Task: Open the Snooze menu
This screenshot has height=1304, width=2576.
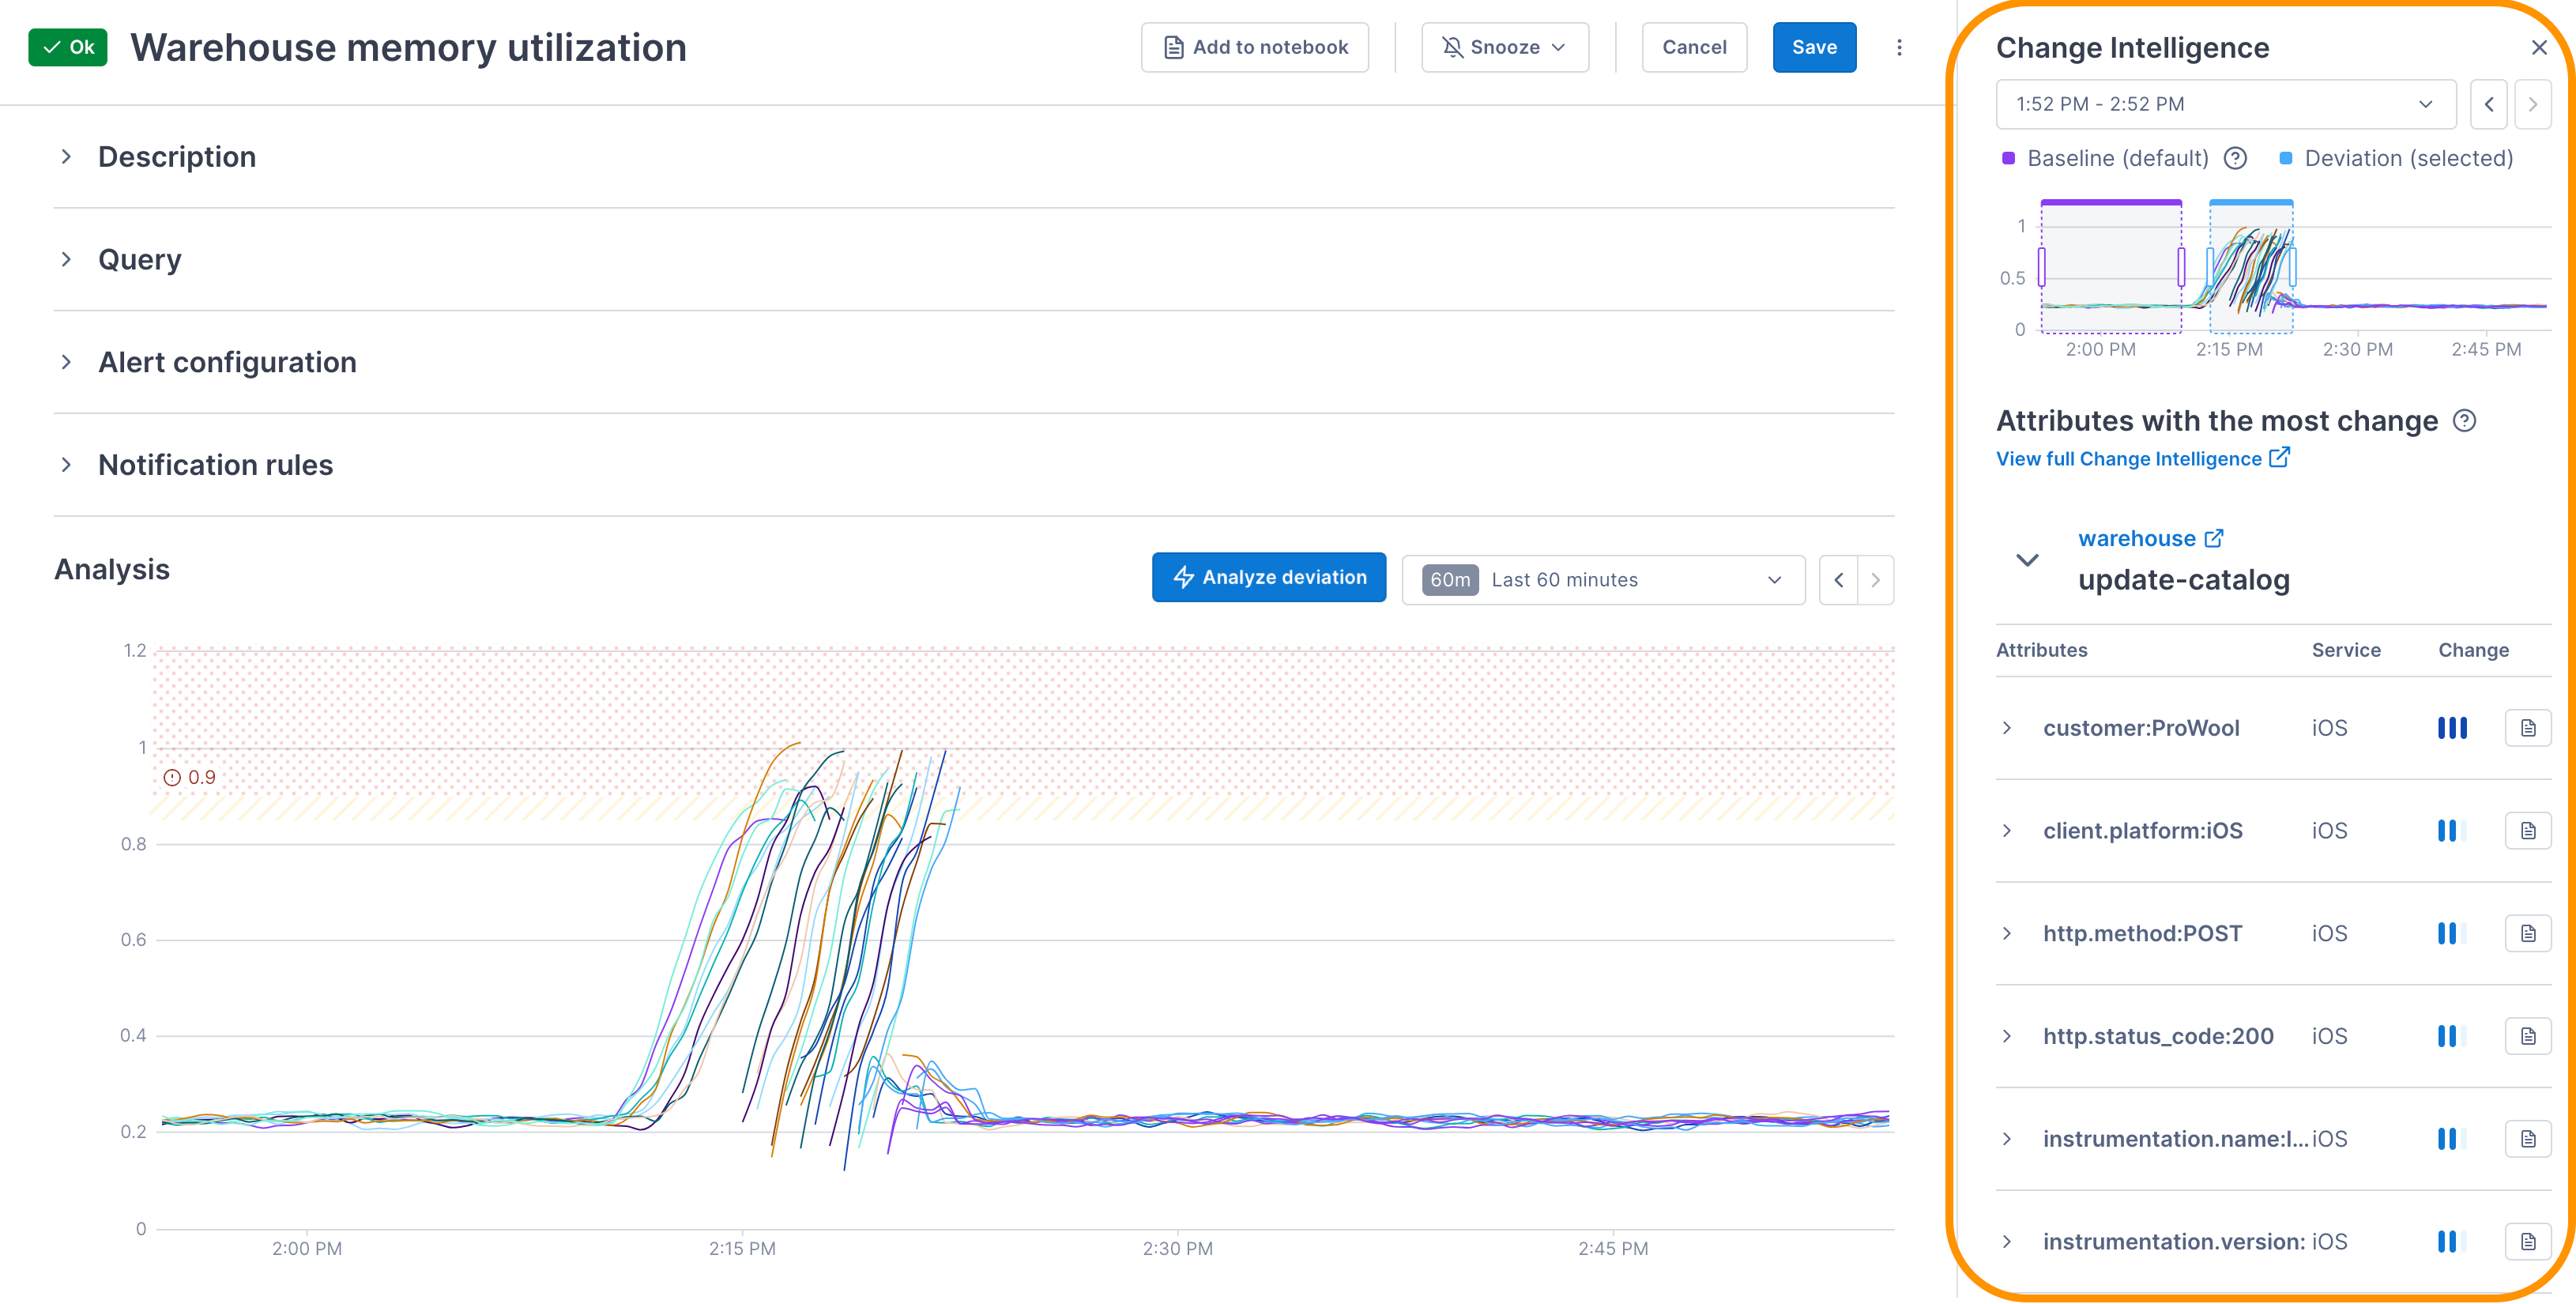Action: tap(1504, 47)
